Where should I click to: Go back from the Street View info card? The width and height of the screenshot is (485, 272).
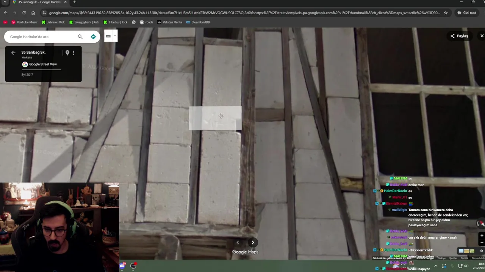[x=13, y=53]
